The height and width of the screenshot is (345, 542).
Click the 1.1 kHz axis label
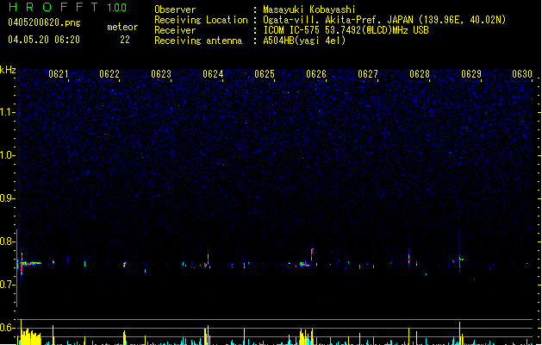(x=7, y=112)
